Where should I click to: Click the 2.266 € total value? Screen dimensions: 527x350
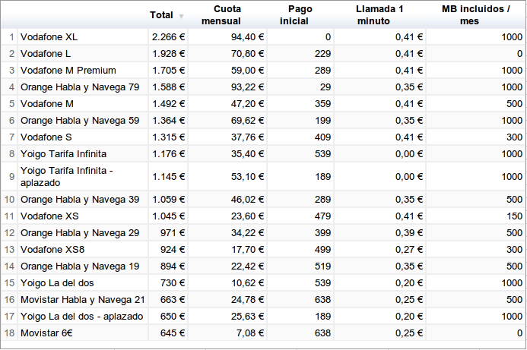click(x=168, y=37)
